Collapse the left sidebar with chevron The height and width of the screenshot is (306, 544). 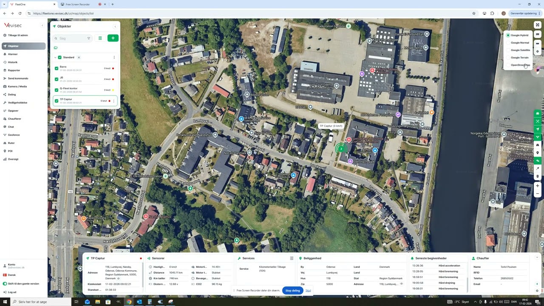[42, 26]
